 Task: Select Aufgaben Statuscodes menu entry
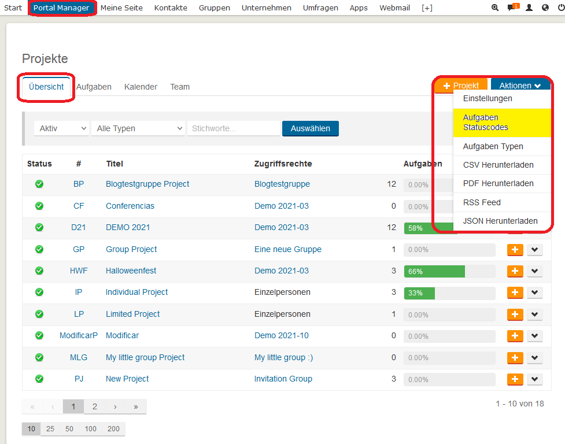[x=486, y=123]
